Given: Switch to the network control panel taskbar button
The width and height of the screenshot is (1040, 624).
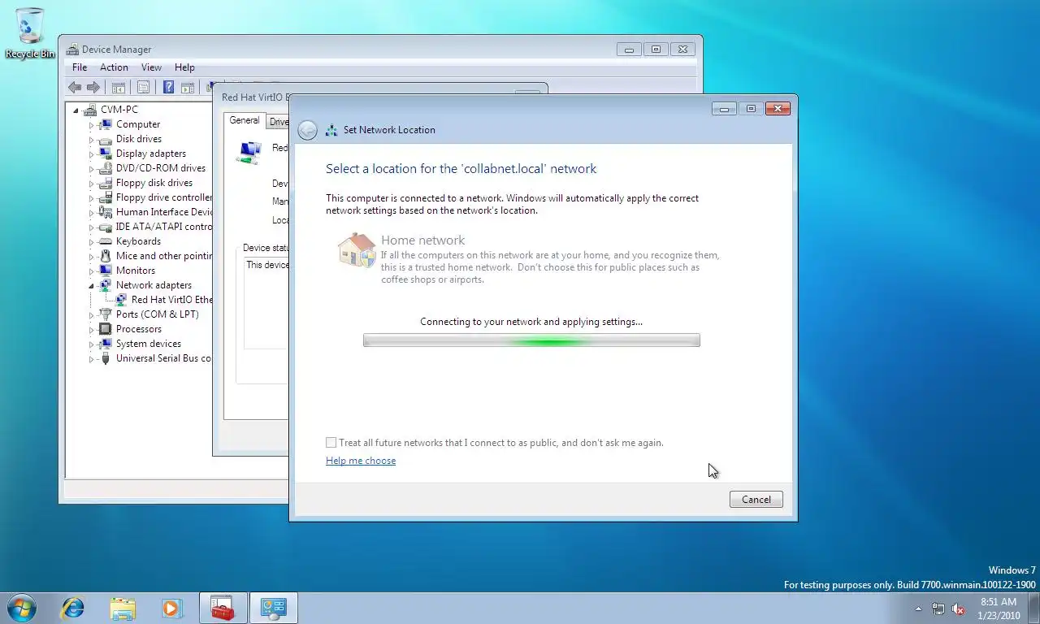Looking at the screenshot, I should (x=274, y=608).
